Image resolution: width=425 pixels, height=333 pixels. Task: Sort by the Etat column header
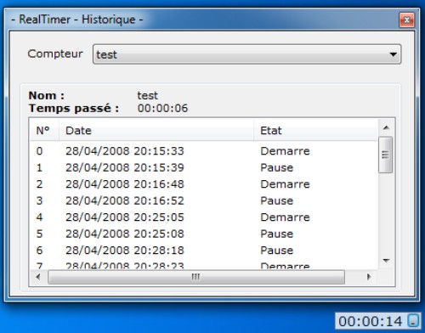316,131
